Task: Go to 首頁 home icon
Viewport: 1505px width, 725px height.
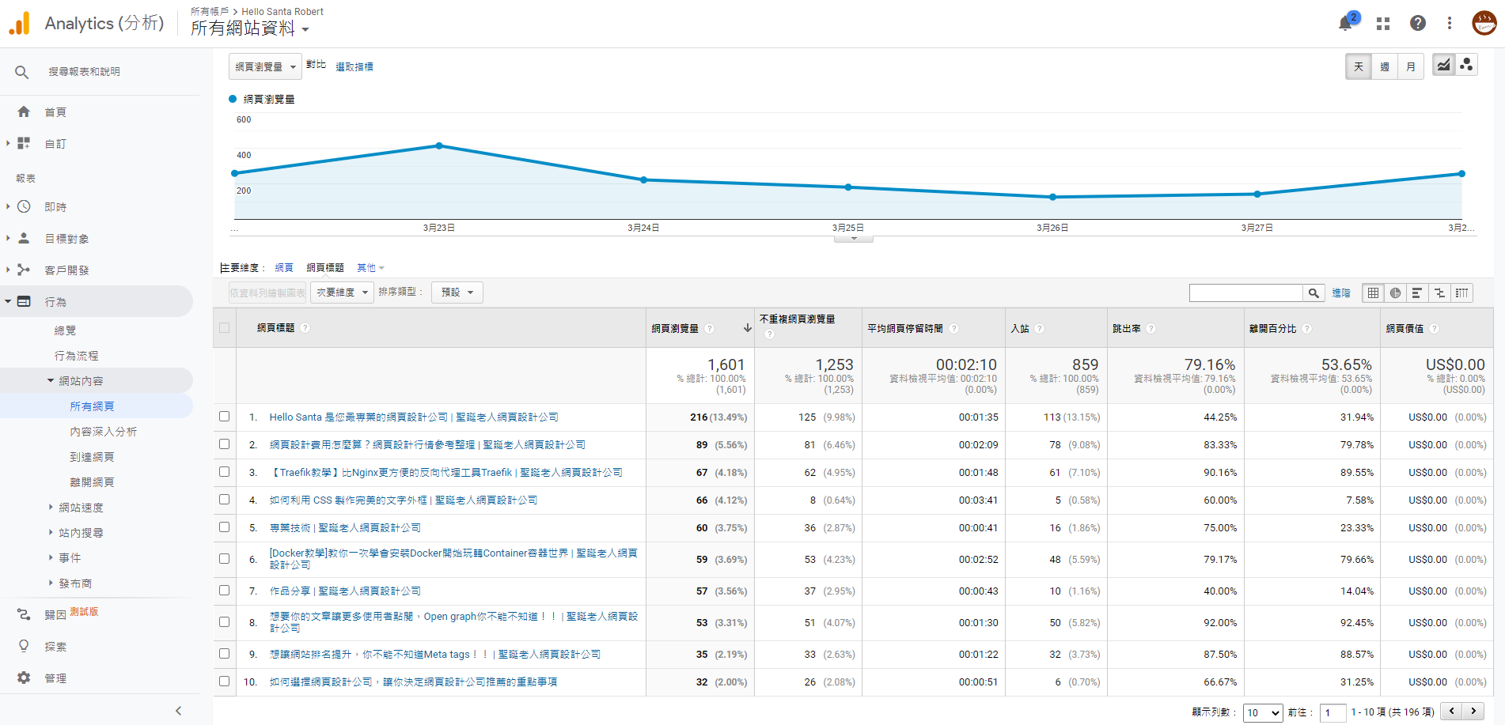Action: [24, 111]
